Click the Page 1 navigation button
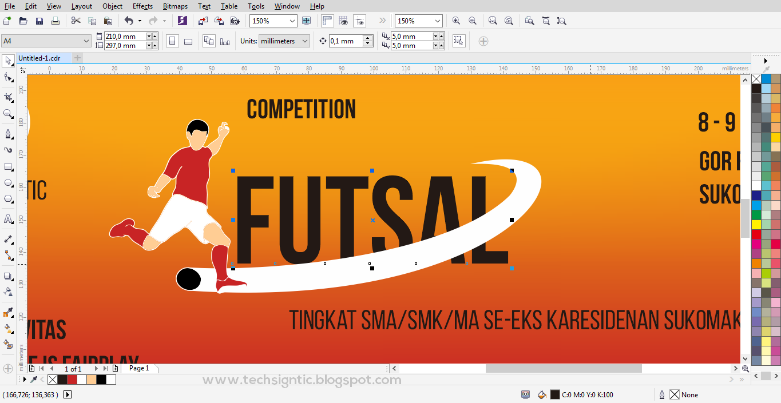The width and height of the screenshot is (781, 403). click(139, 368)
